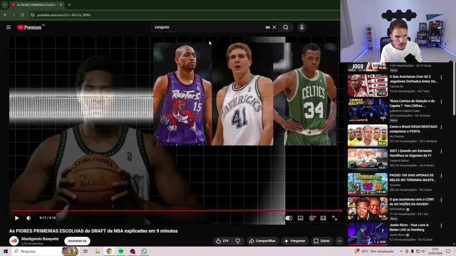Image resolution: width=456 pixels, height=256 pixels.
Task: Open options menu for Justin Rizzo video
Action: [441, 225]
